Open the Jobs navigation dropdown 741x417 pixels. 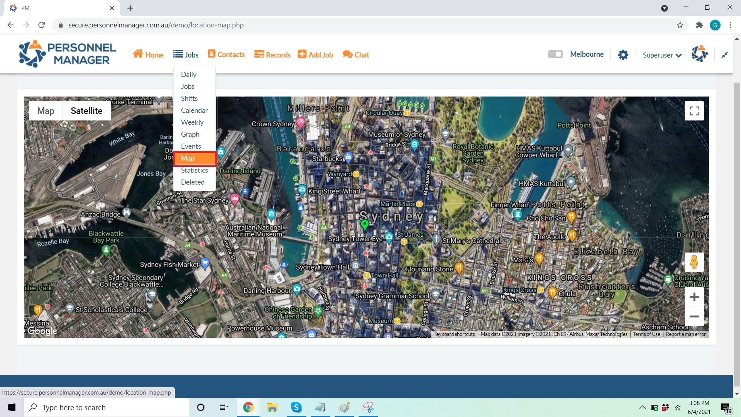click(186, 55)
